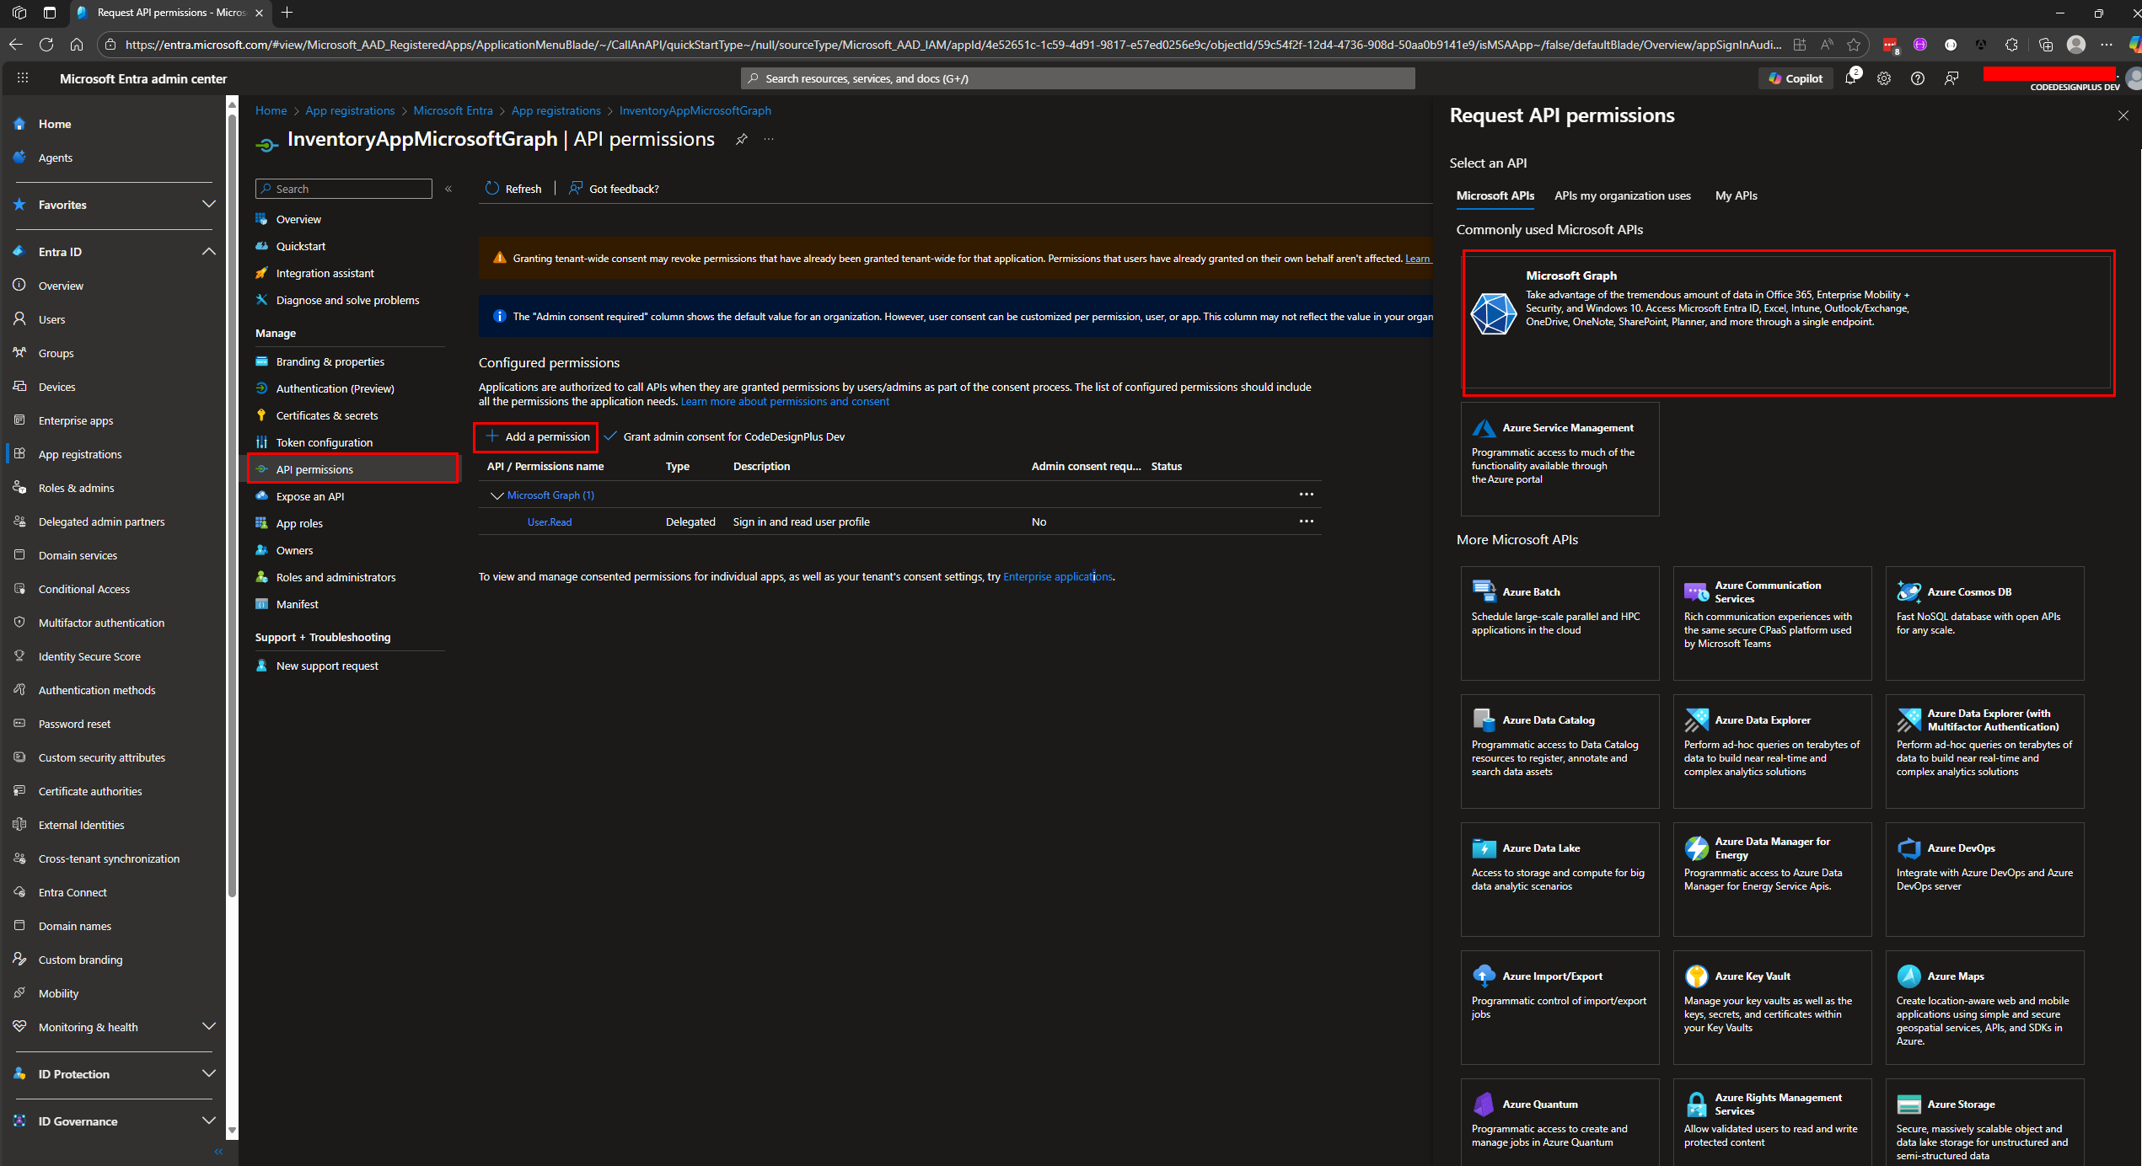Choose the Azure Data Catalog card

[x=1560, y=751]
